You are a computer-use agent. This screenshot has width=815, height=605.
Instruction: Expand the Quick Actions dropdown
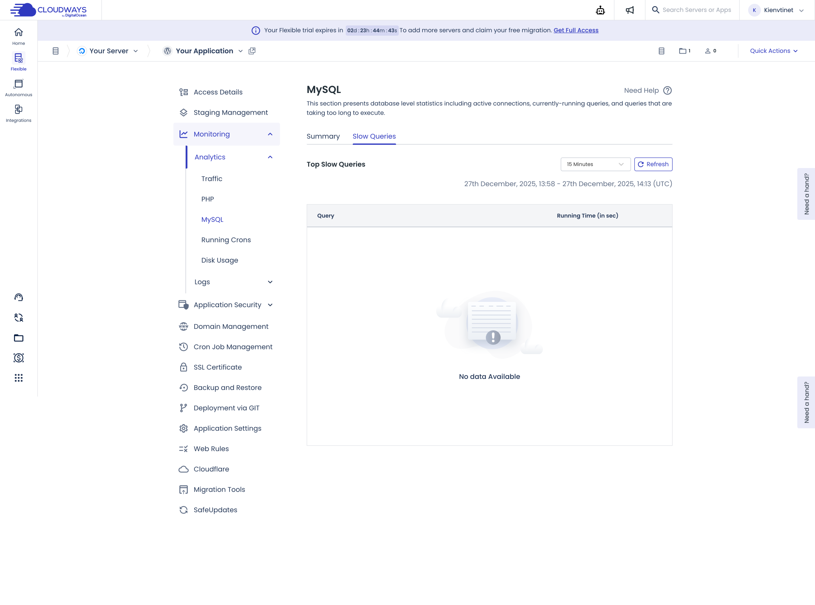[x=773, y=51]
